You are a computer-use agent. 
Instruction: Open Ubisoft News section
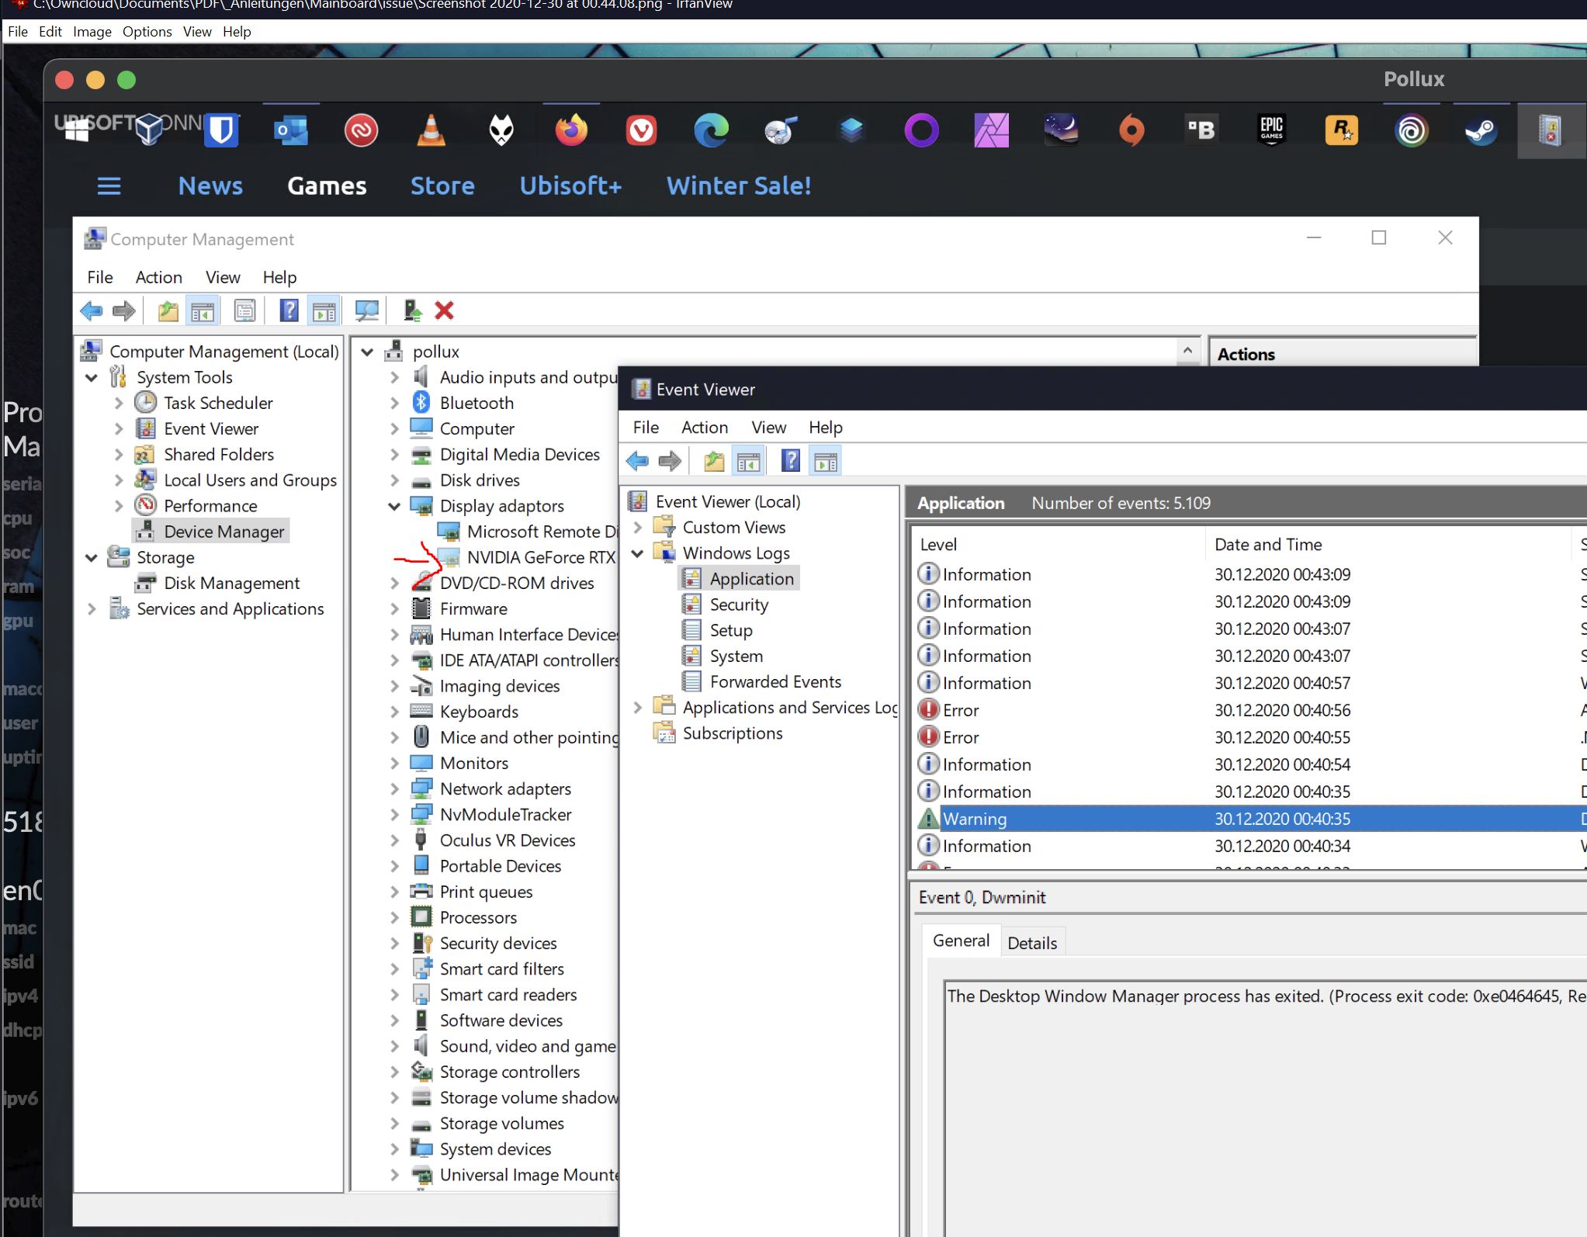pyautogui.click(x=210, y=186)
